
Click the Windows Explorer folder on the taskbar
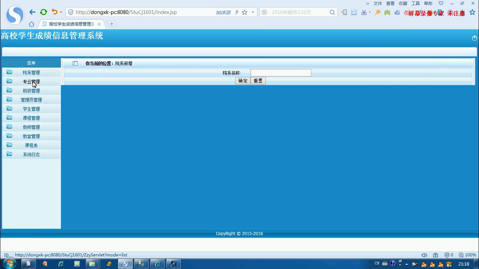(92, 264)
